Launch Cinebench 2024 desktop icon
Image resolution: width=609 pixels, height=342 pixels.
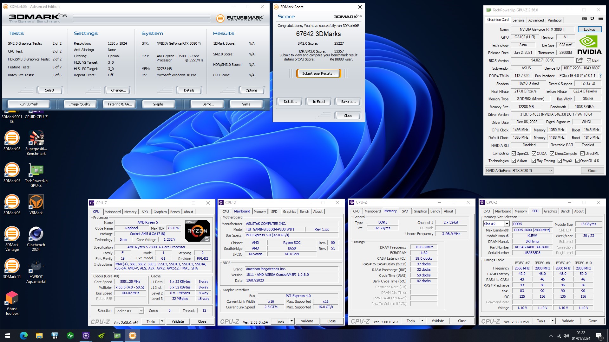36,239
